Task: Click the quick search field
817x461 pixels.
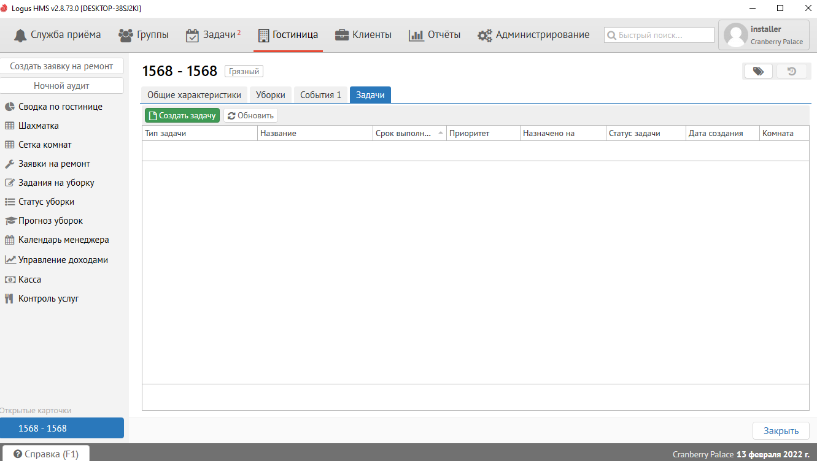Action: coord(659,36)
